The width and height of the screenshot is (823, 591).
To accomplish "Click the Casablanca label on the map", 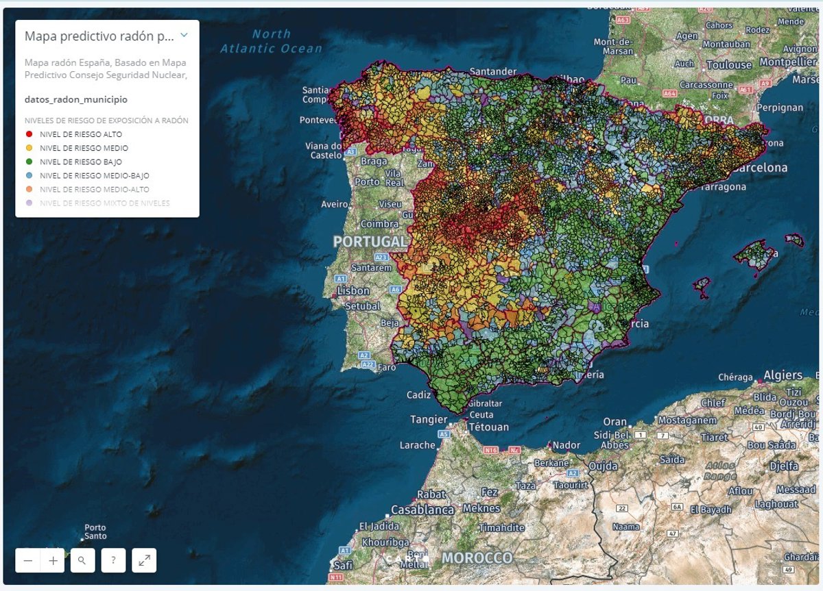I will (x=422, y=510).
